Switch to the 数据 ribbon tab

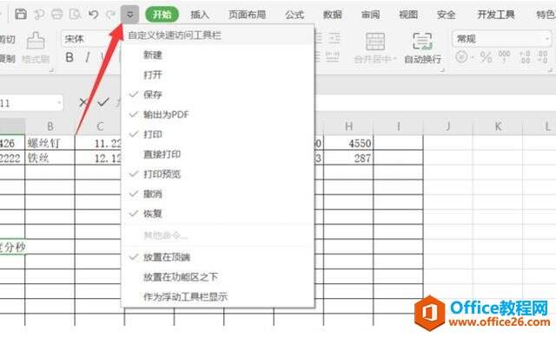pyautogui.click(x=332, y=15)
